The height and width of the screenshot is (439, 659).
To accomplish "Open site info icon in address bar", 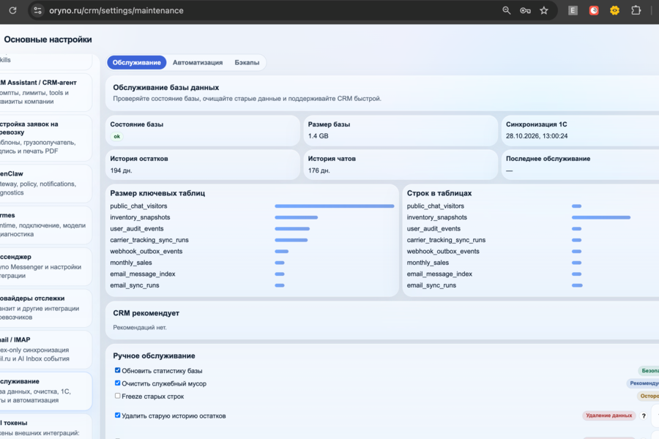I will pyautogui.click(x=37, y=10).
